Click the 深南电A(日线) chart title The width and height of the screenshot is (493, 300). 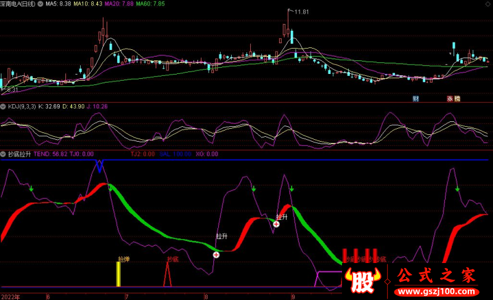click(x=18, y=4)
